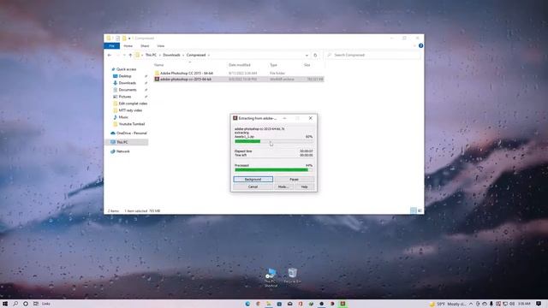The image size is (548, 308).
Task: Open This PC Shortcut on the desktop
Action: click(271, 277)
